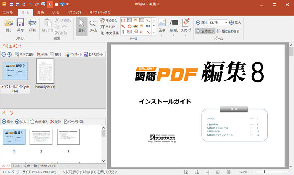The width and height of the screenshot is (294, 175).
Task: Click the page panel 拡大 button
Action: [21, 122]
